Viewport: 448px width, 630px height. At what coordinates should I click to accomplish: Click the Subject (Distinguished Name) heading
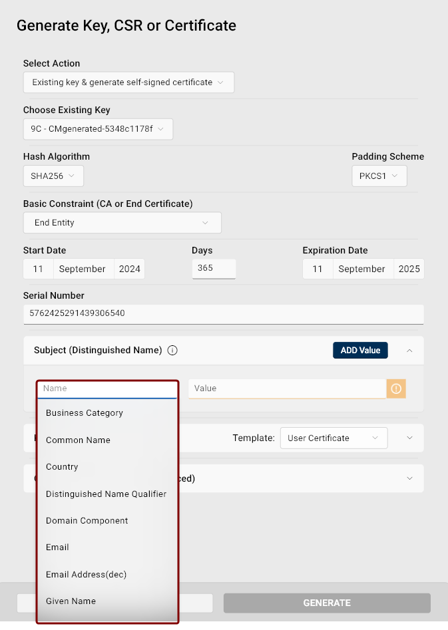pyautogui.click(x=98, y=351)
